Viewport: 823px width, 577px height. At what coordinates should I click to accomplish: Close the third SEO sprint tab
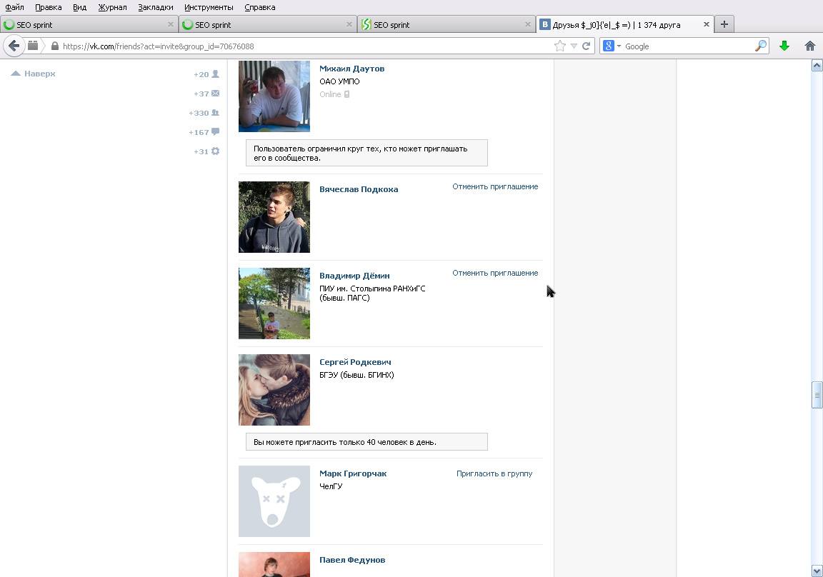[527, 24]
